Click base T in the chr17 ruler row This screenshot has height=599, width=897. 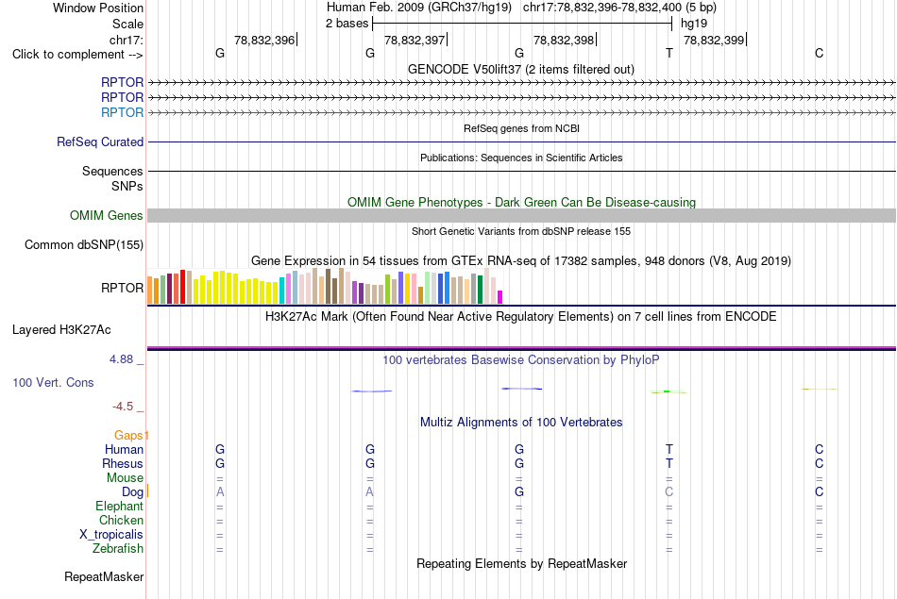669,54
